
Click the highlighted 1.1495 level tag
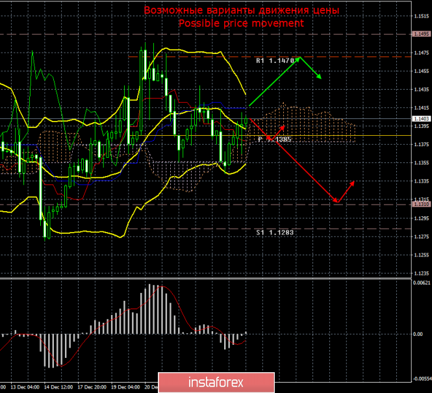point(422,34)
